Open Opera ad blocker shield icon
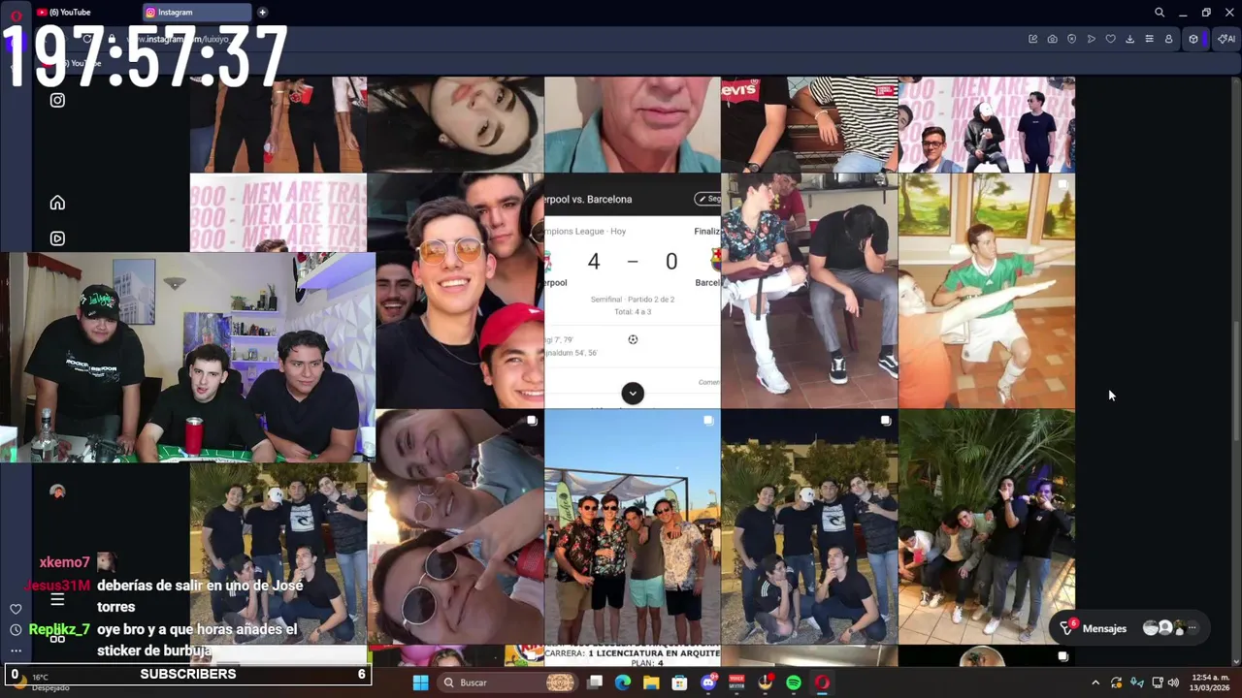The width and height of the screenshot is (1242, 698). [1071, 39]
